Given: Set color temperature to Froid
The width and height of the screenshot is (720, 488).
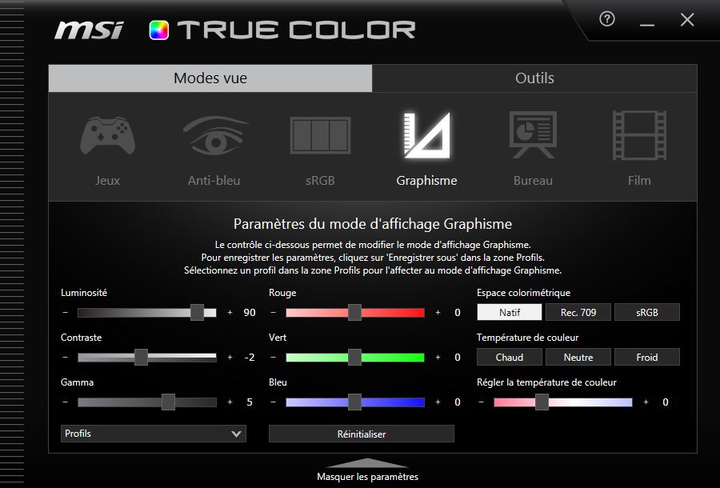Looking at the screenshot, I should coord(646,357).
